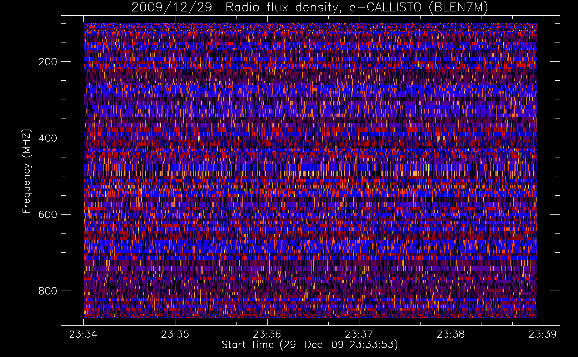
Task: Click the 23:34 time axis label
Action: coord(83,335)
